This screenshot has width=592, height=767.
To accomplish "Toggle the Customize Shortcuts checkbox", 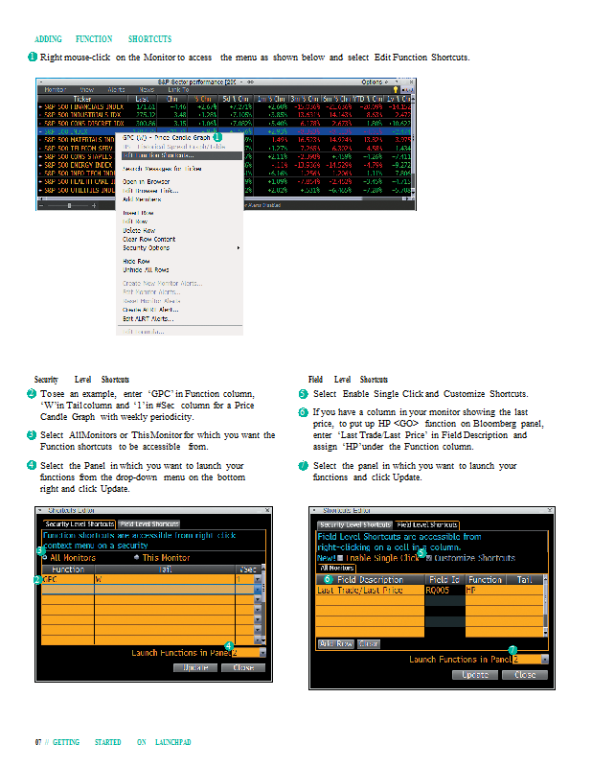I will tap(428, 557).
